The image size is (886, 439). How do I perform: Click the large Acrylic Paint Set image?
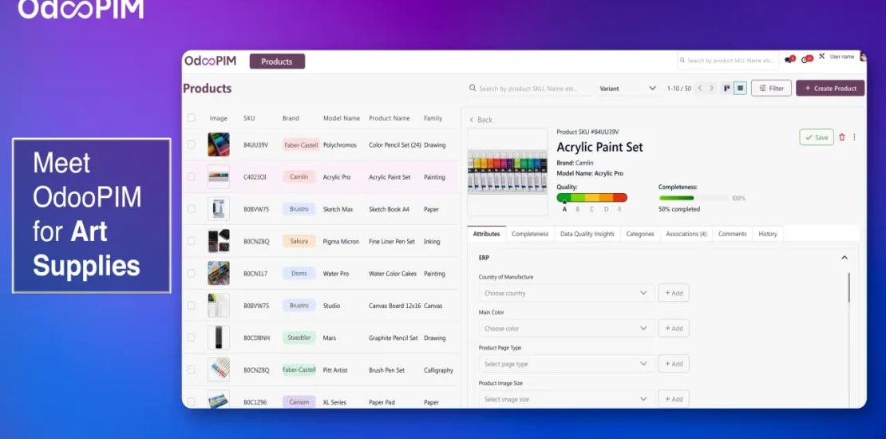pos(508,172)
